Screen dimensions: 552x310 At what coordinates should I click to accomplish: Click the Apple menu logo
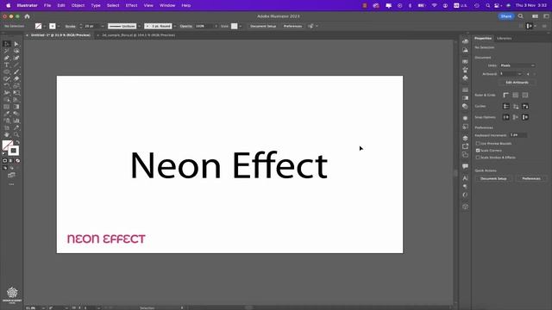tap(9, 6)
